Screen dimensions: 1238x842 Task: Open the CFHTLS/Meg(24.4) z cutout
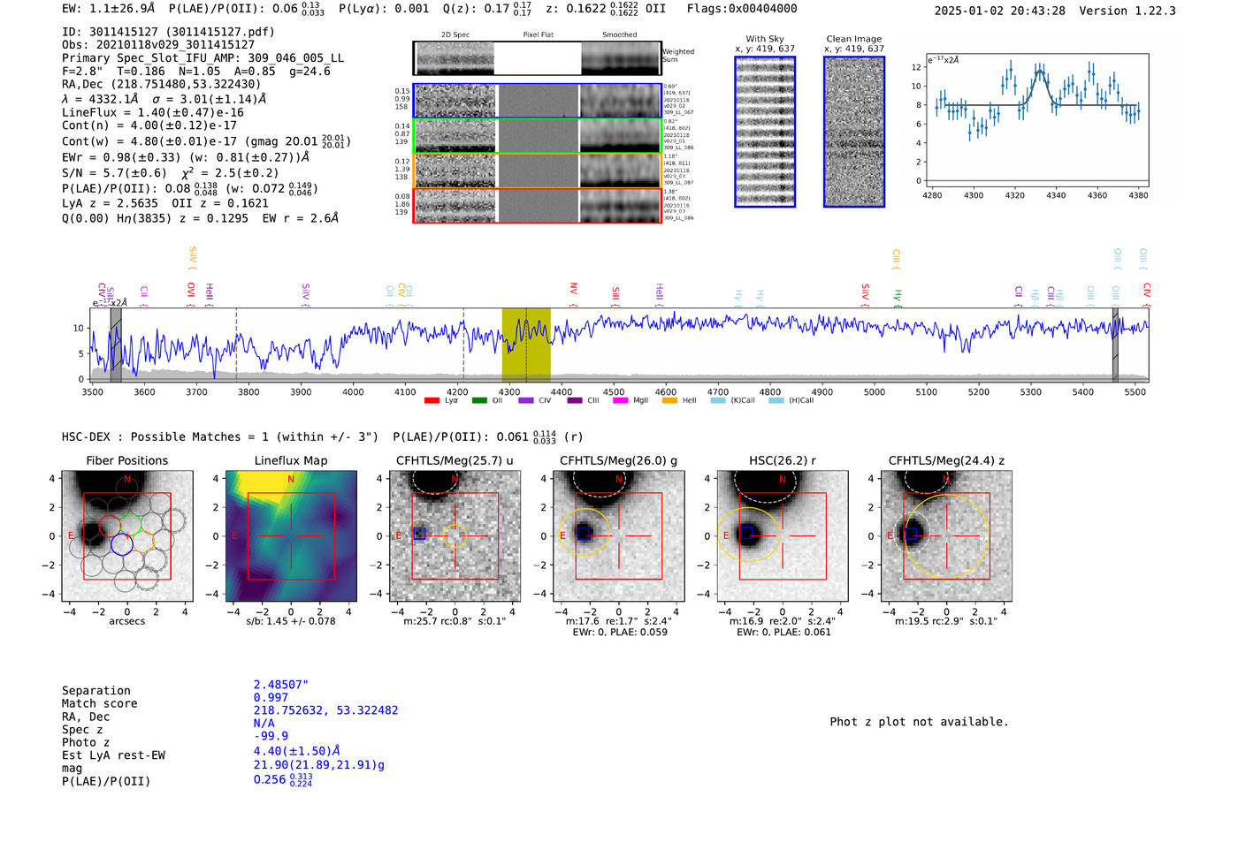tap(946, 536)
